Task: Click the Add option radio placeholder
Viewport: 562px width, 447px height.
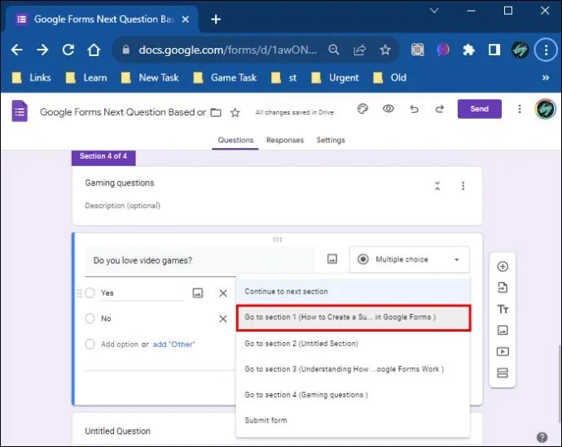Action: 90,344
